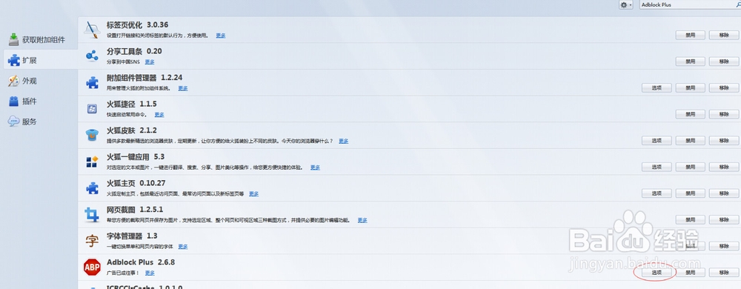Viewport: 741px width, 289px height.
Task: Click the Adblock Plus ABP stop-sign icon
Action: tap(92, 268)
